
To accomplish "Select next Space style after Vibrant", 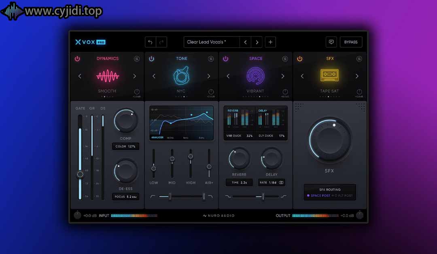I will click(x=283, y=76).
